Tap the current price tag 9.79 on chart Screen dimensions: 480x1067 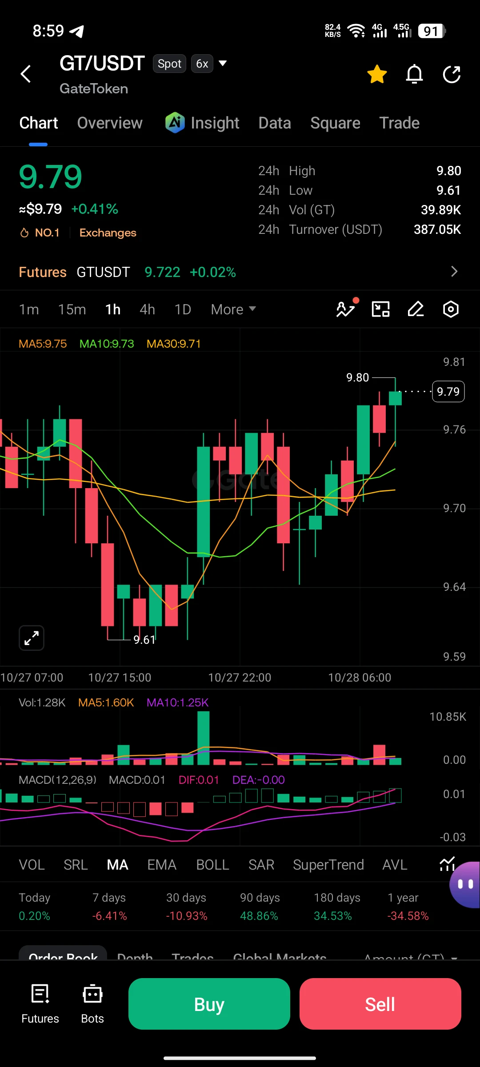pyautogui.click(x=448, y=391)
